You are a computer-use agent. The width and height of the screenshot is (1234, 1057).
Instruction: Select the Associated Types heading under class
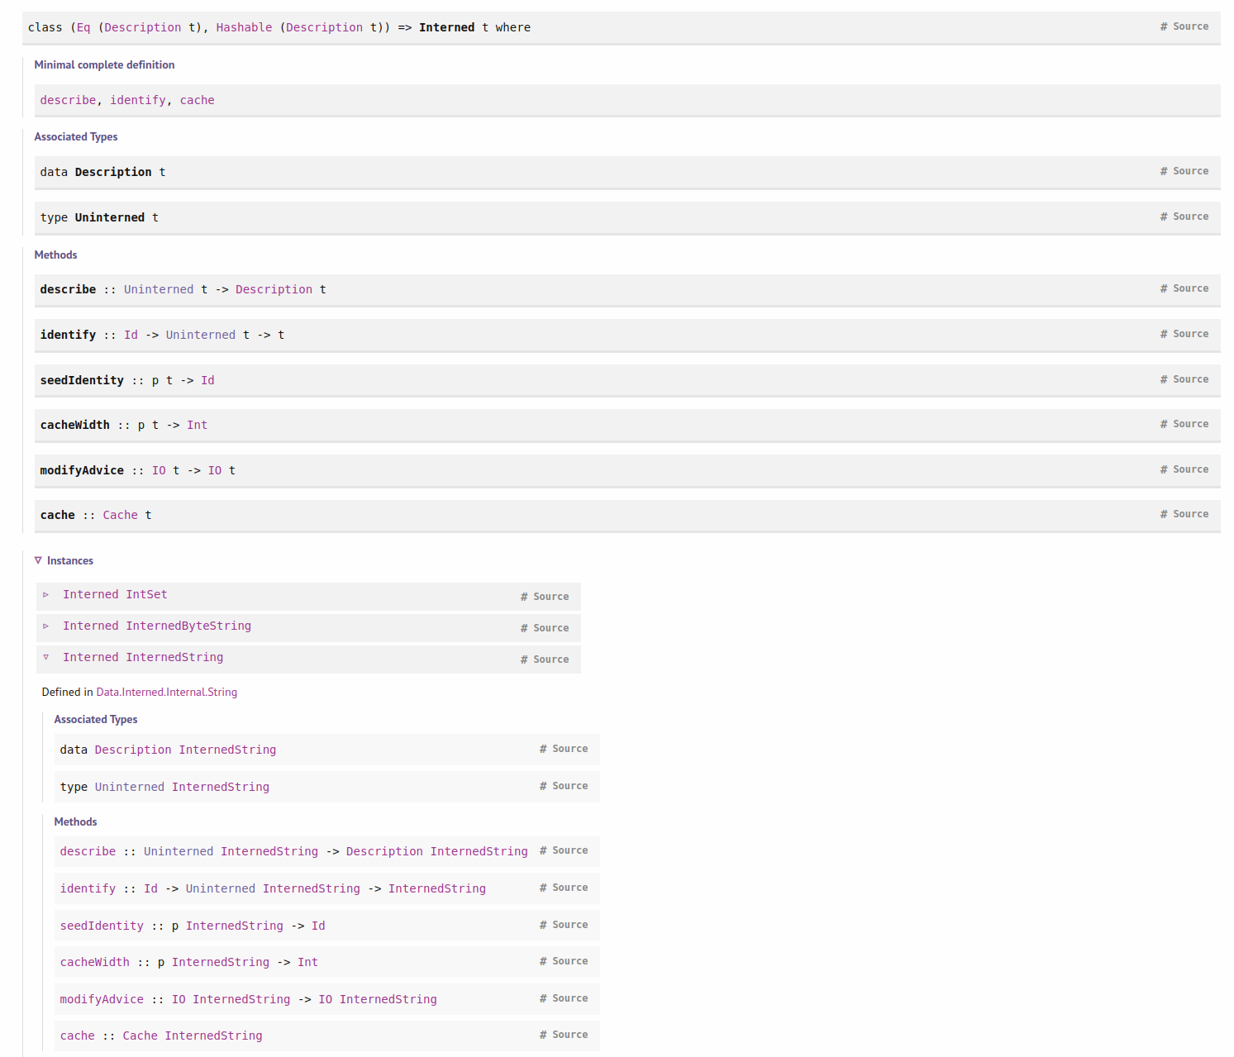tap(76, 136)
